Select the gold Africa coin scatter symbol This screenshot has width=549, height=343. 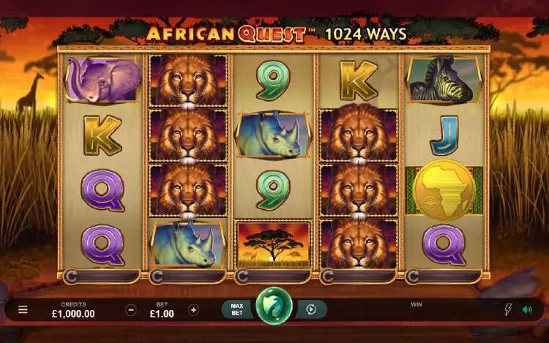tap(444, 191)
